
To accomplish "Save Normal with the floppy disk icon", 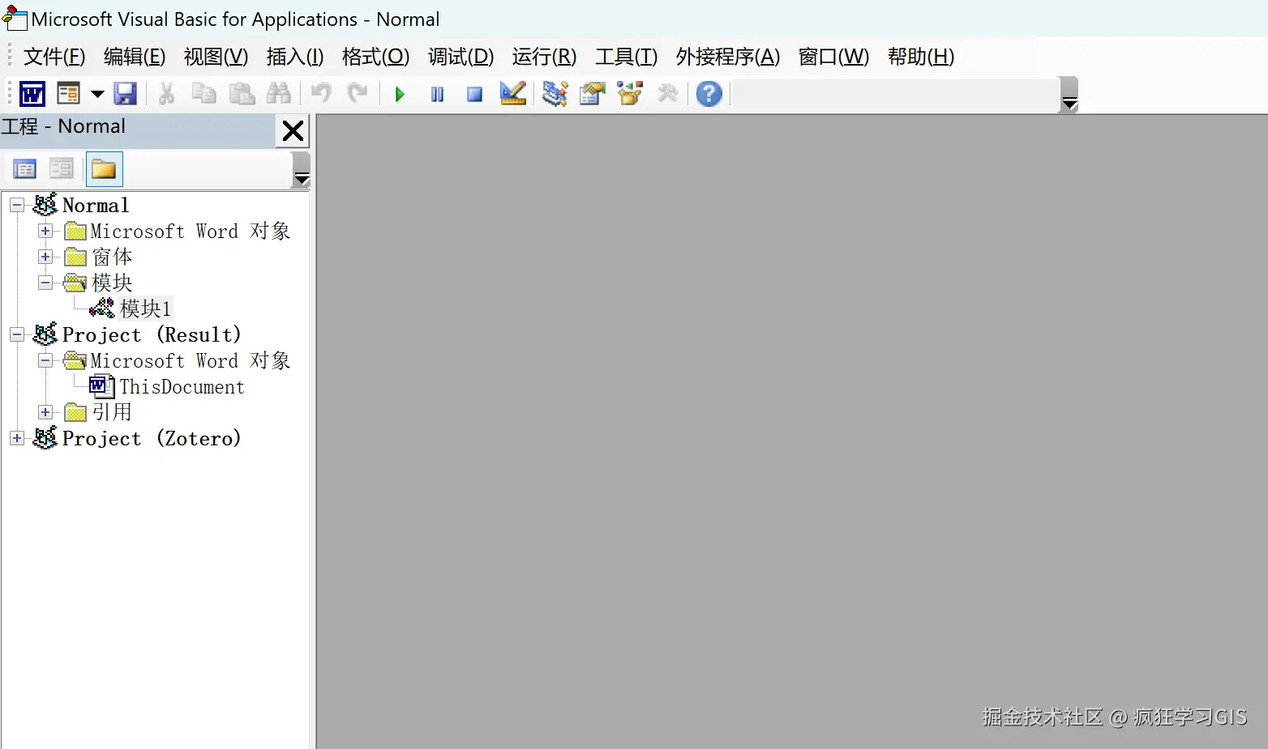I will [125, 94].
